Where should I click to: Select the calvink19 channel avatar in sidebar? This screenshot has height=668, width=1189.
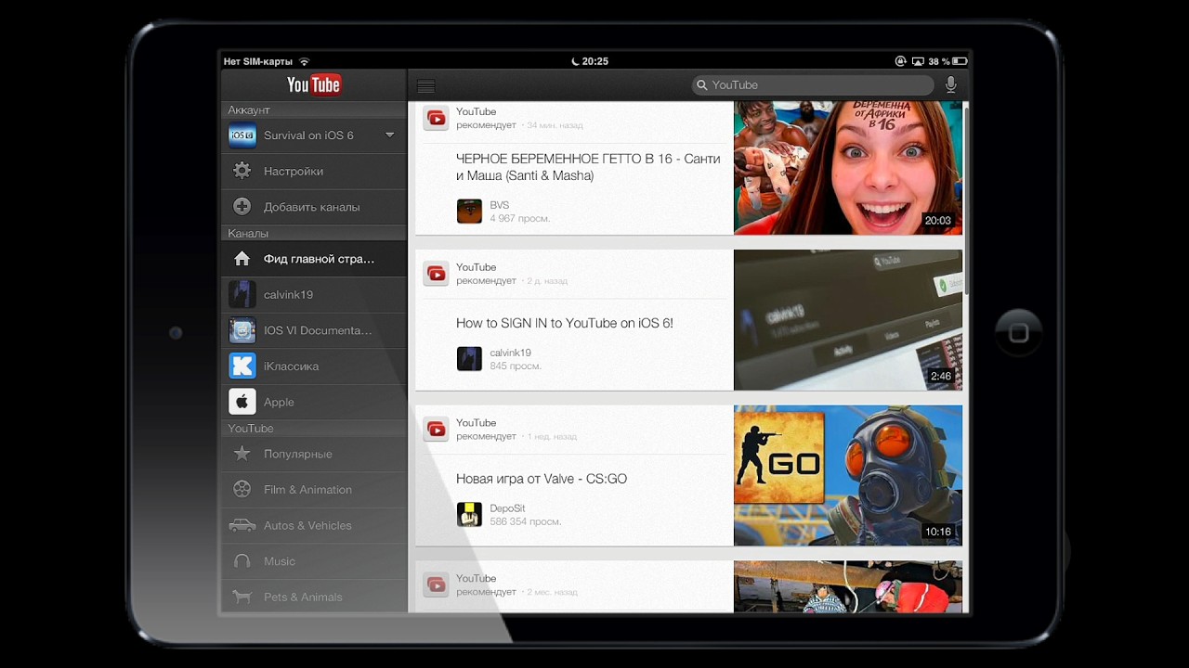pyautogui.click(x=242, y=294)
